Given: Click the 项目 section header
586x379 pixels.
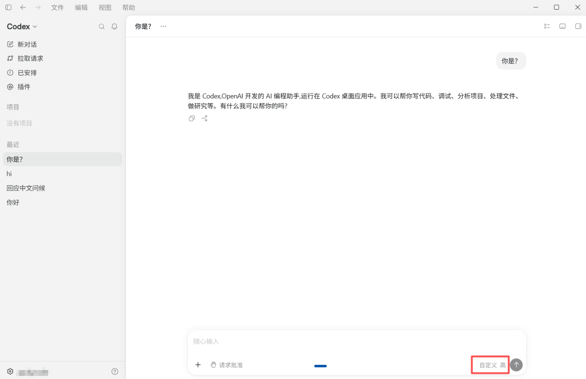Looking at the screenshot, I should [x=13, y=107].
